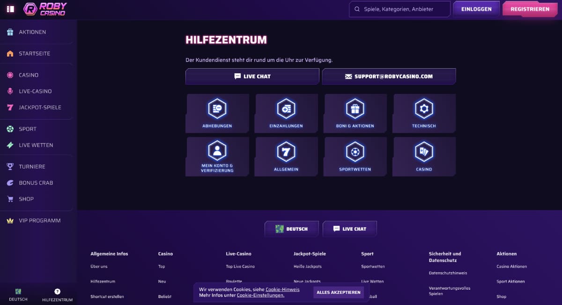Click the magnifier icon in the search box
Screen dimensions: 562x305
click(x=357, y=9)
